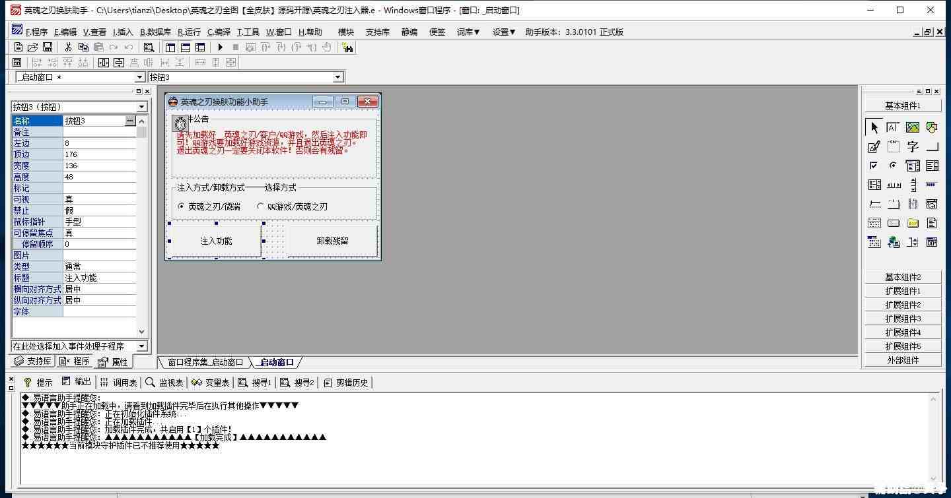Open the E.编辑 menu
The width and height of the screenshot is (951, 498).
click(x=65, y=32)
